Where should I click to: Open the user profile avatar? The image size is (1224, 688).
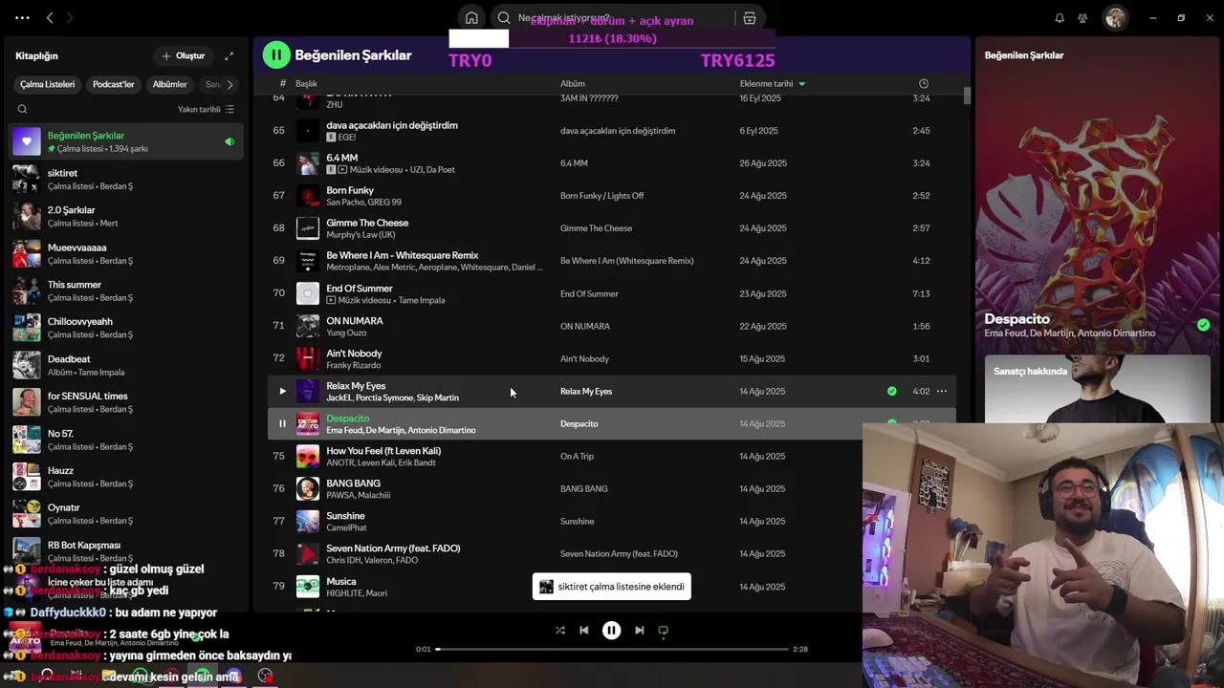[1115, 18]
